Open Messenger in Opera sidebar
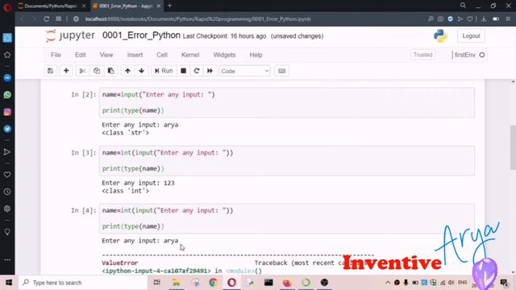The width and height of the screenshot is (516, 290). pos(7,78)
